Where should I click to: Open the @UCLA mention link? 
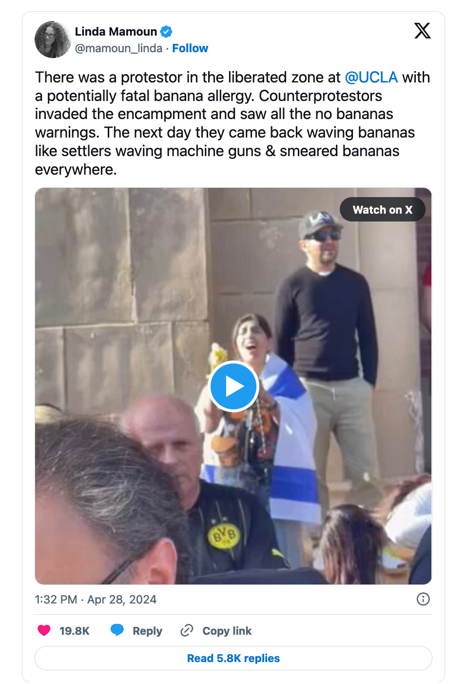click(371, 77)
